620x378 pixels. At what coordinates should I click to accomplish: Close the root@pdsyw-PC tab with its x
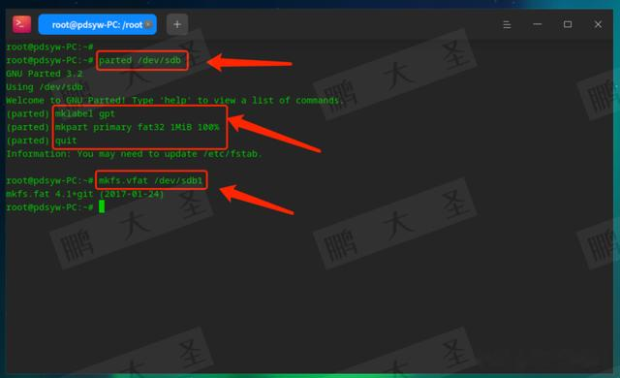[x=148, y=24]
